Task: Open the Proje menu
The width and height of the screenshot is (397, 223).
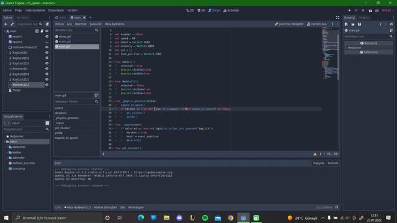Action: (x=18, y=11)
